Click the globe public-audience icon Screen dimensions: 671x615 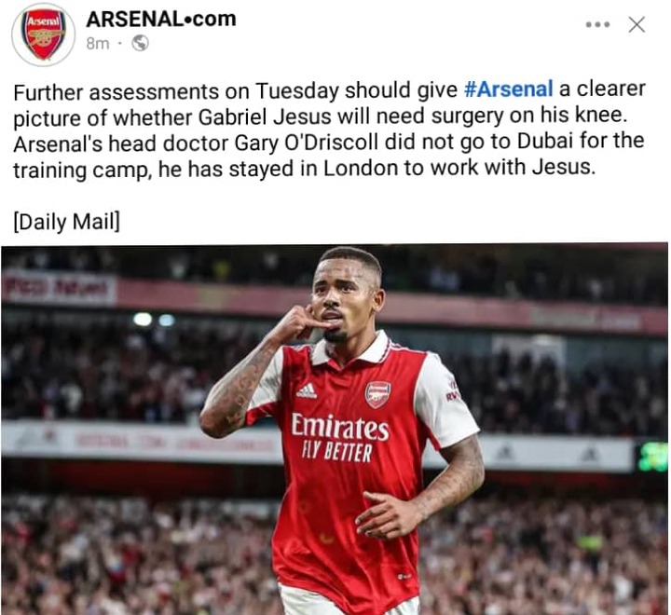click(141, 43)
